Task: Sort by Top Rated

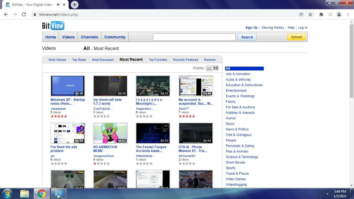Action: tap(79, 60)
